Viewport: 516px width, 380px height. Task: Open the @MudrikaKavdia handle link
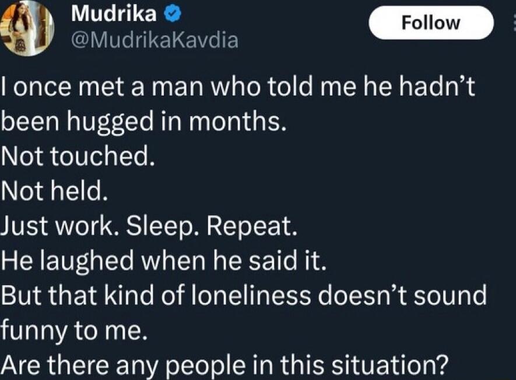(x=155, y=40)
